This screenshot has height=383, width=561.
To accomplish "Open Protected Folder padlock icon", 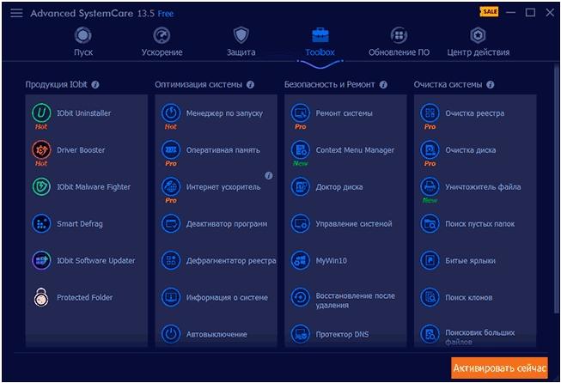I will [x=41, y=297].
